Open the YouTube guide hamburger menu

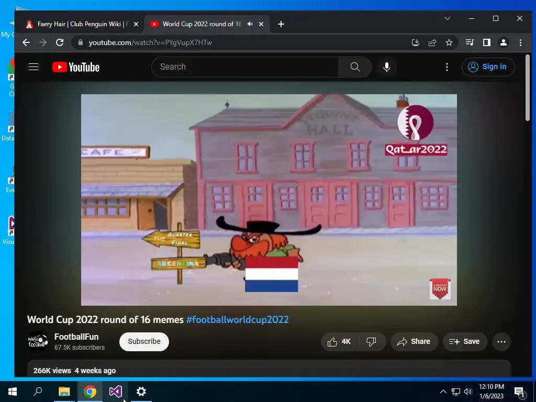tap(33, 66)
